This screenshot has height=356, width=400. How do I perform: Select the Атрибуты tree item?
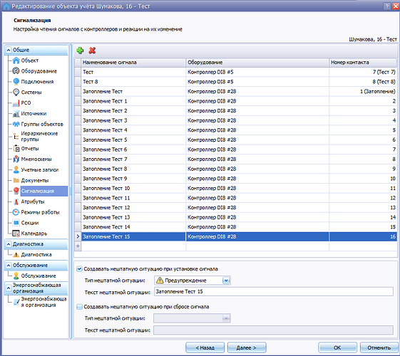33,201
